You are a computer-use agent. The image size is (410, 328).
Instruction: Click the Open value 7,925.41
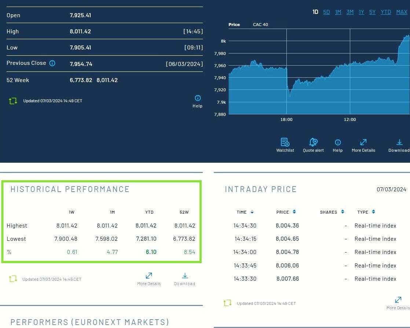[x=80, y=15]
